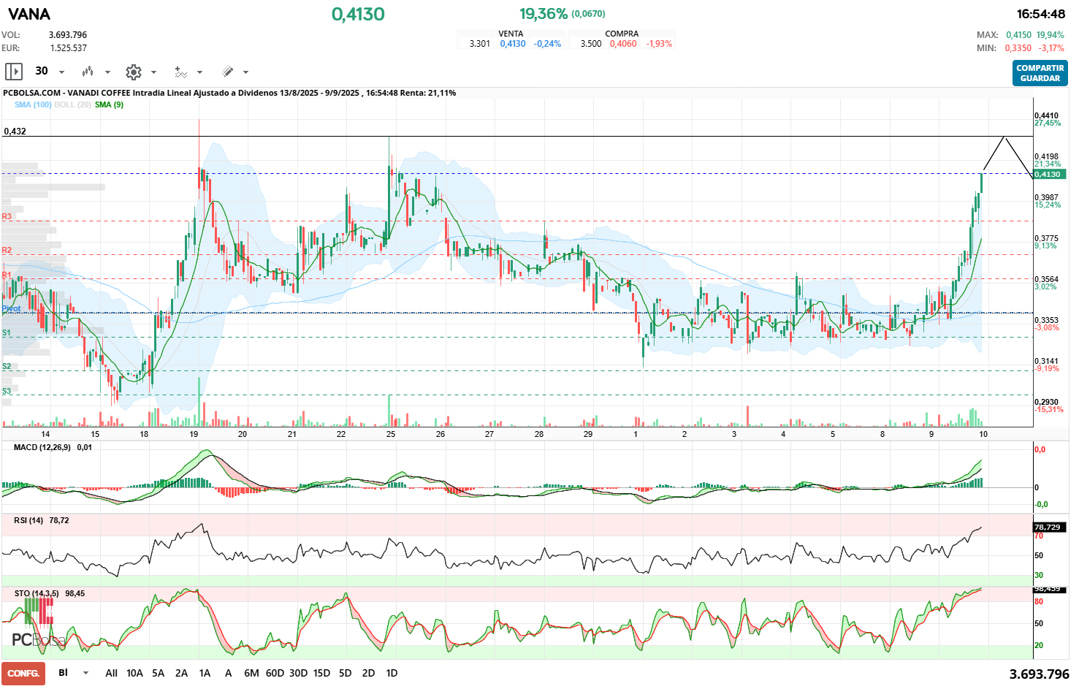Open the BI dropdown selector
This screenshot has height=689, width=1079.
(73, 673)
